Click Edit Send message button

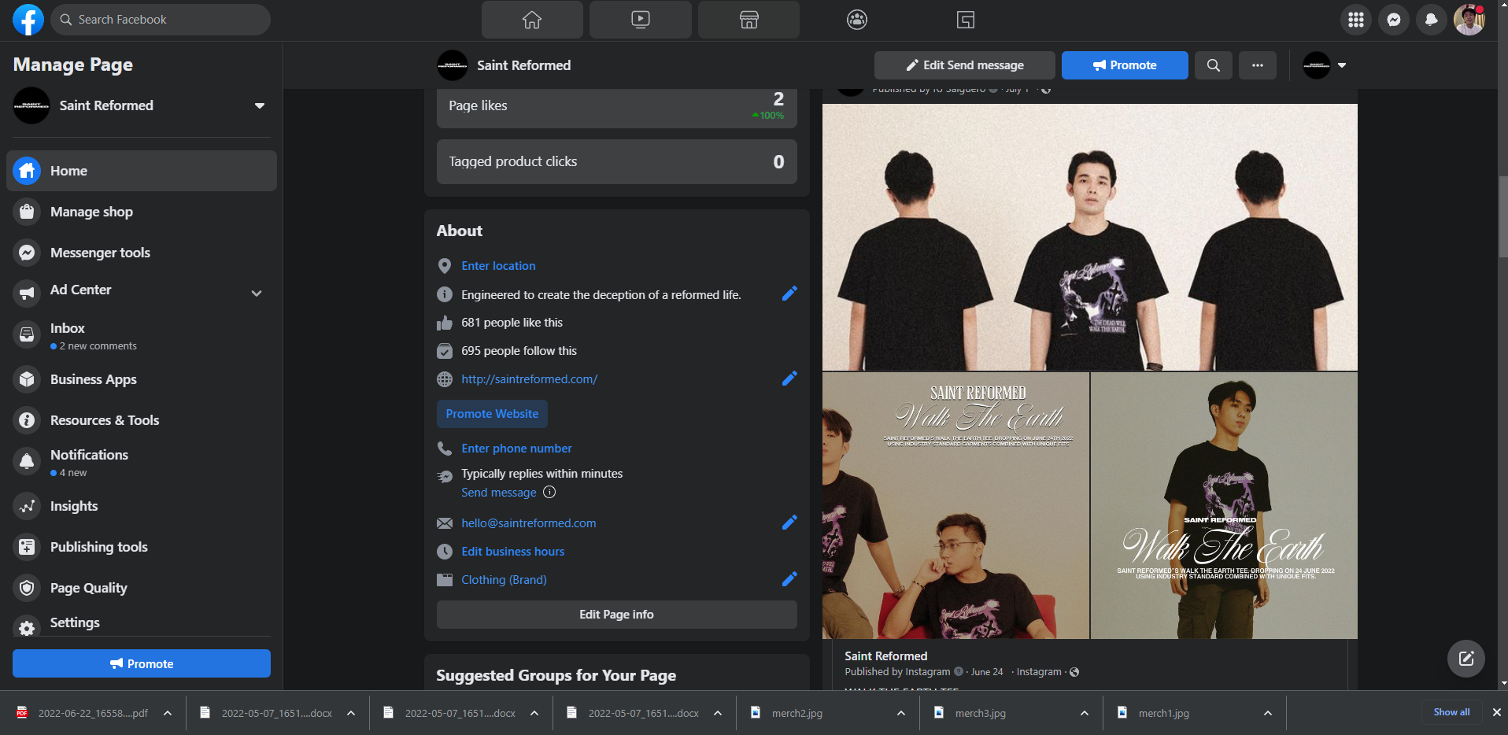click(x=965, y=65)
